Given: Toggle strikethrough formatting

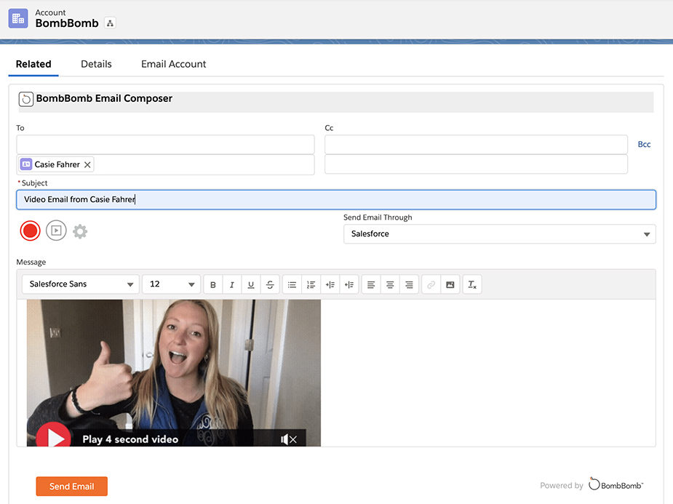Looking at the screenshot, I should coord(270,284).
